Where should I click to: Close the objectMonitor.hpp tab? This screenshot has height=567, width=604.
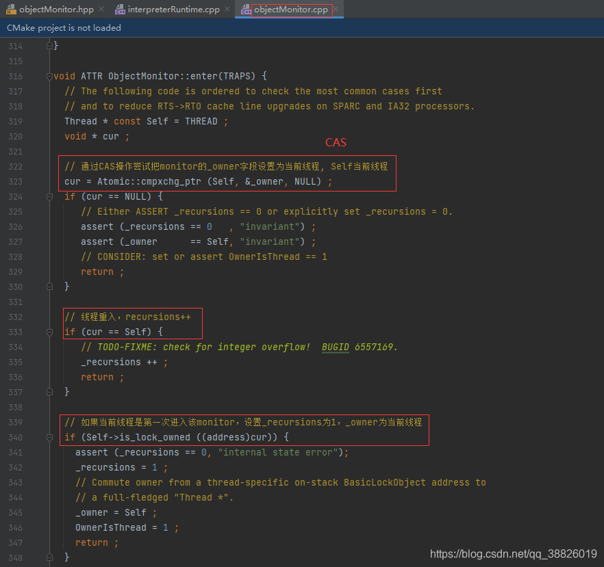[101, 9]
